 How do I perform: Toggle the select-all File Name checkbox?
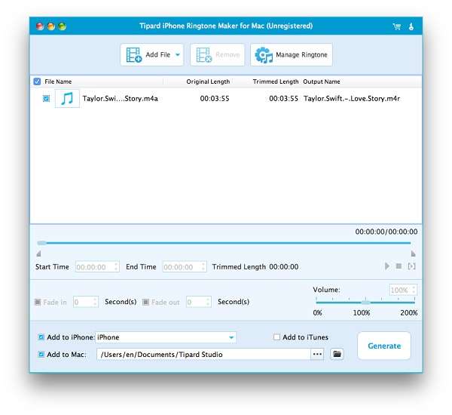click(x=37, y=81)
